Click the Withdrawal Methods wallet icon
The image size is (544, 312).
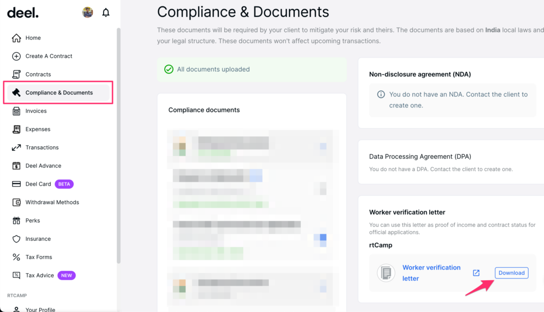pos(16,203)
